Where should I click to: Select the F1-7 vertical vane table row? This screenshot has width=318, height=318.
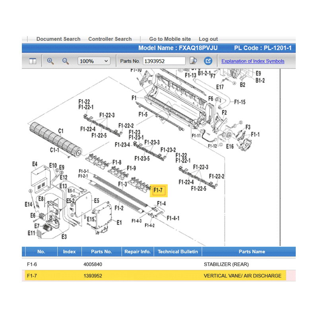(x=155, y=275)
